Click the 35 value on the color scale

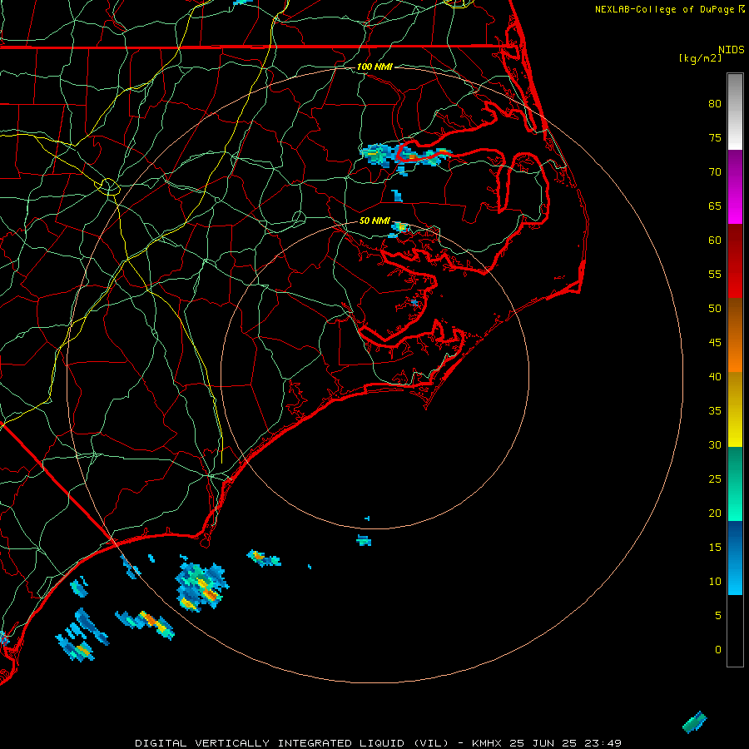tap(715, 411)
